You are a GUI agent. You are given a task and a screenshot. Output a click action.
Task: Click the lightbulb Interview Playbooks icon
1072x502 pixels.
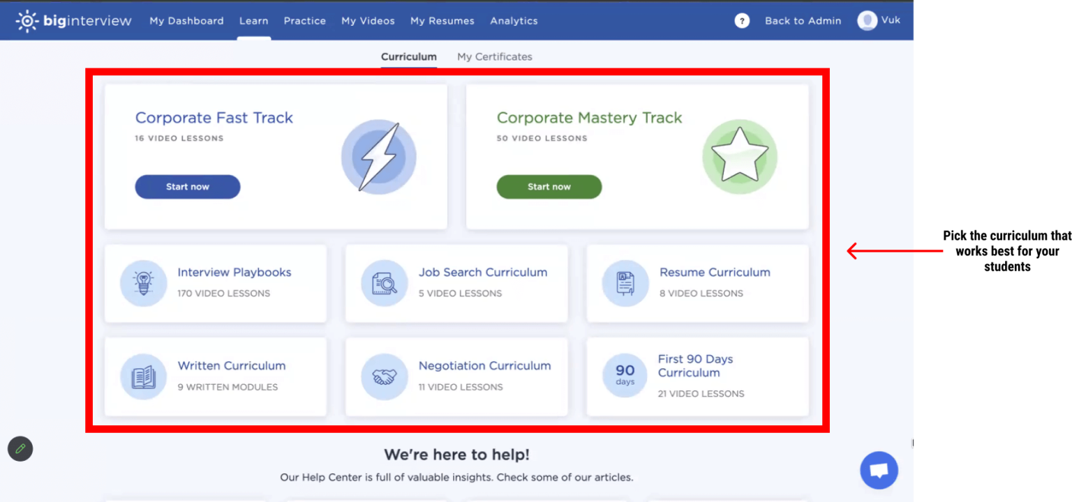point(144,283)
